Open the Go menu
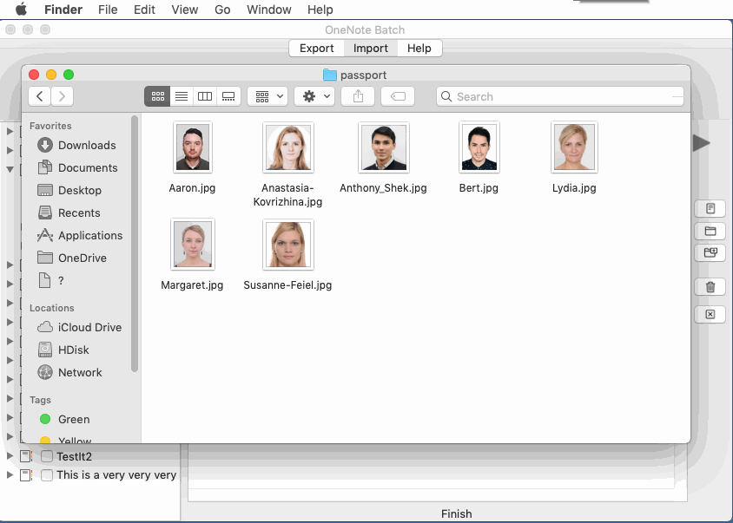Image resolution: width=733 pixels, height=523 pixels. 222,10
